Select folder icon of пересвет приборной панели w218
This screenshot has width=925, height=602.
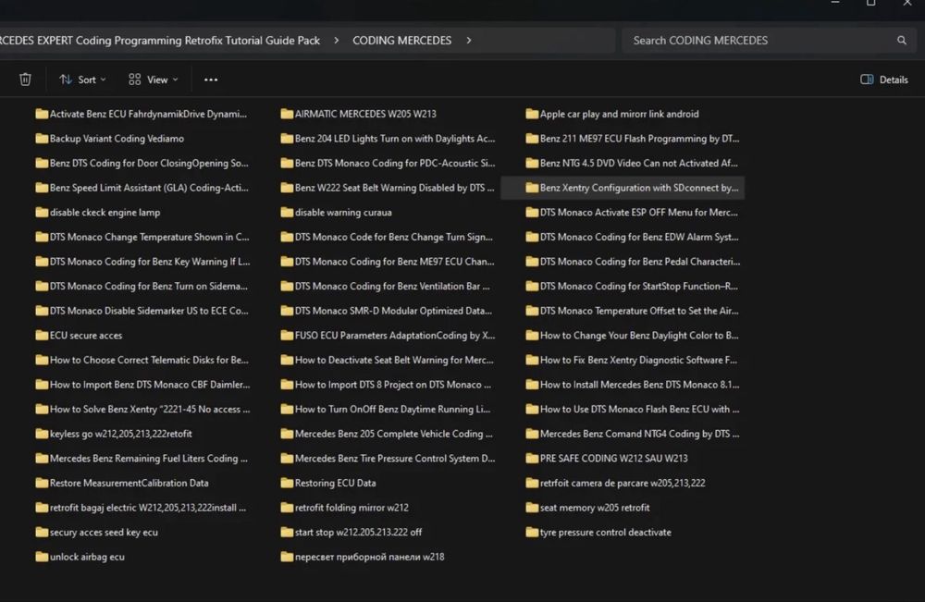tap(287, 557)
